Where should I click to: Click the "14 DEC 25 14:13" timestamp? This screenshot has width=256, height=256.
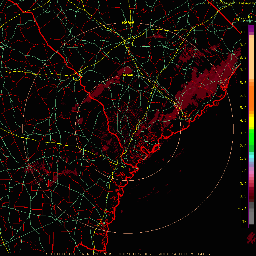click(x=190, y=254)
